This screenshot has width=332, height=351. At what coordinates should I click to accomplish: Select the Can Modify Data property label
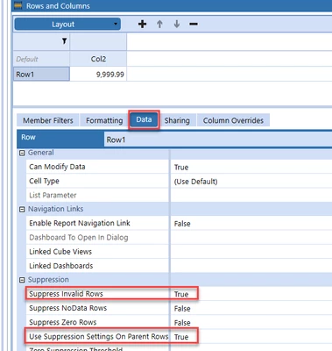(57, 167)
